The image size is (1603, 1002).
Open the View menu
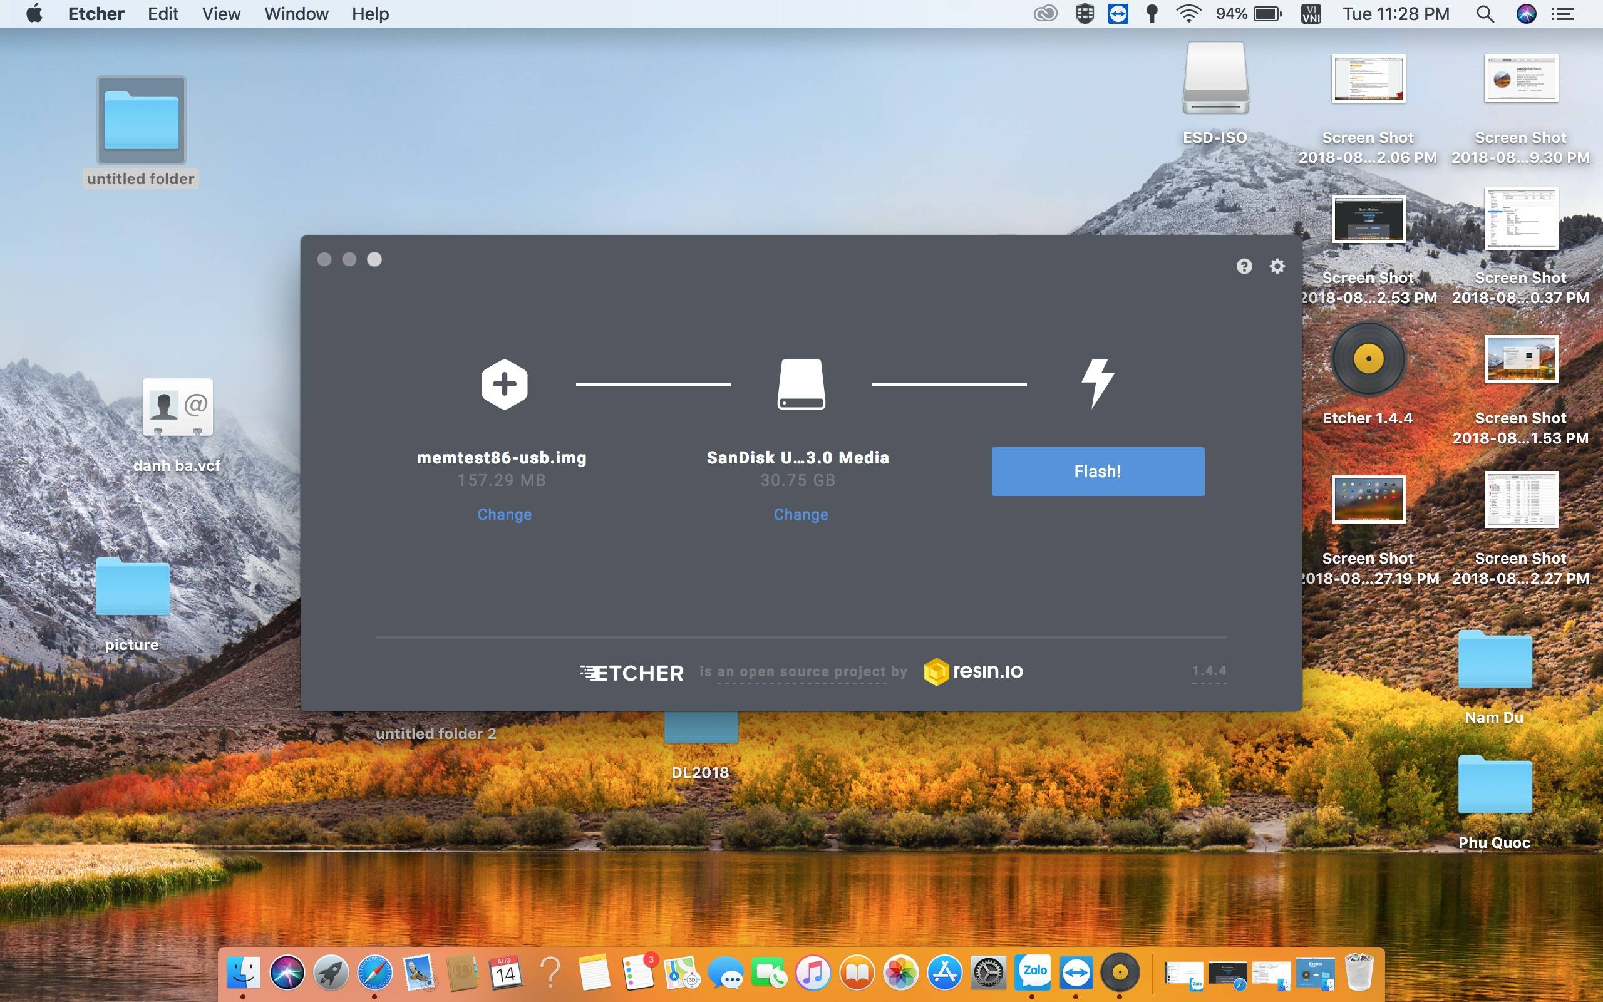(x=221, y=14)
